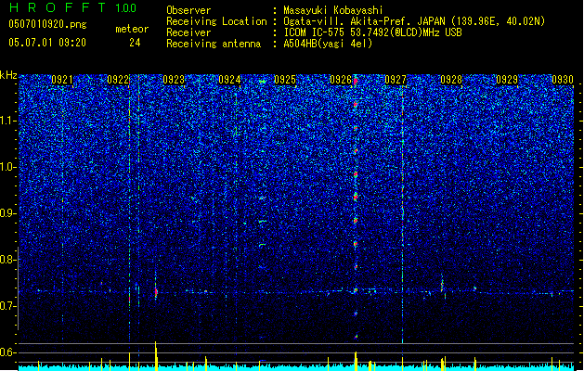Click the red meteor echo near 0923
584x371 pixels.
(156, 292)
